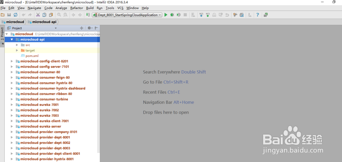Click the VCS Revert arrow icon

point(227,15)
